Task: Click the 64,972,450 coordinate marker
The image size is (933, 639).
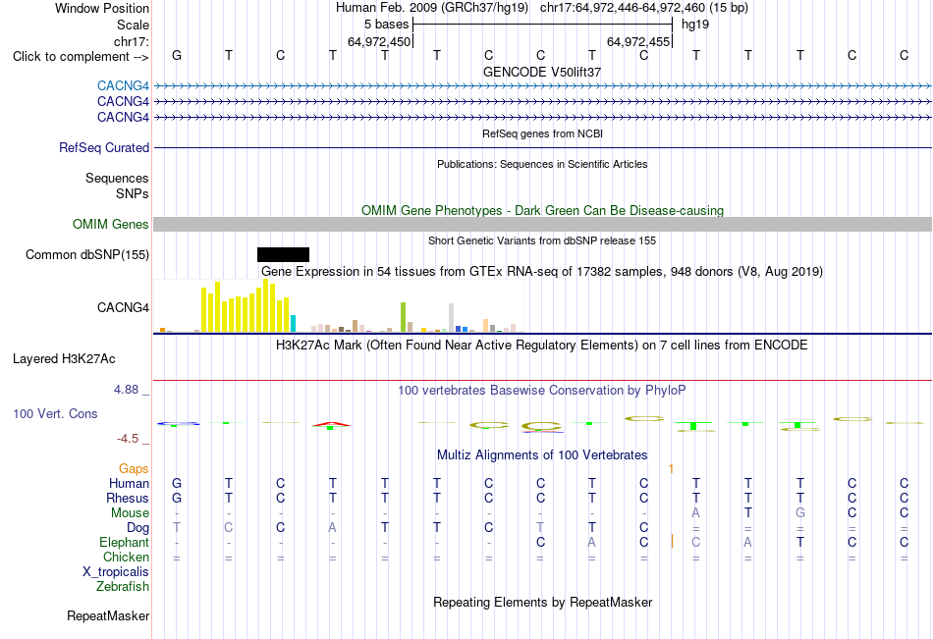Action: coord(379,41)
